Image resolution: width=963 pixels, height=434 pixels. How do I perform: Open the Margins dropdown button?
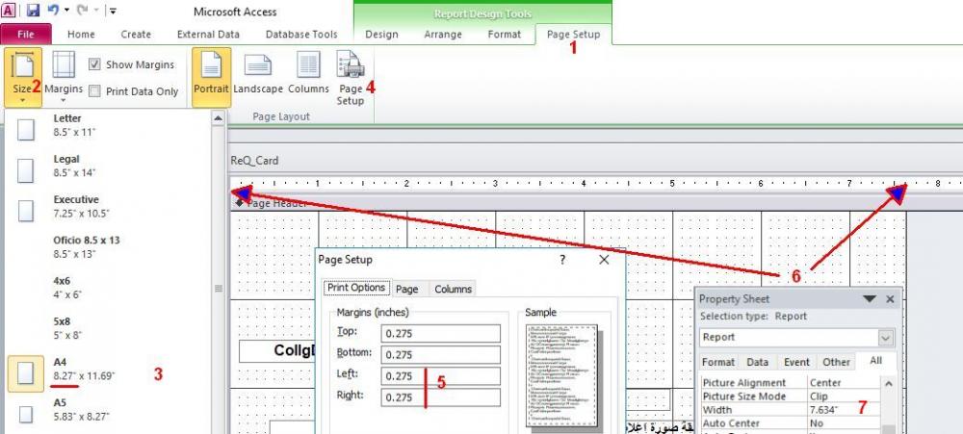point(64,77)
